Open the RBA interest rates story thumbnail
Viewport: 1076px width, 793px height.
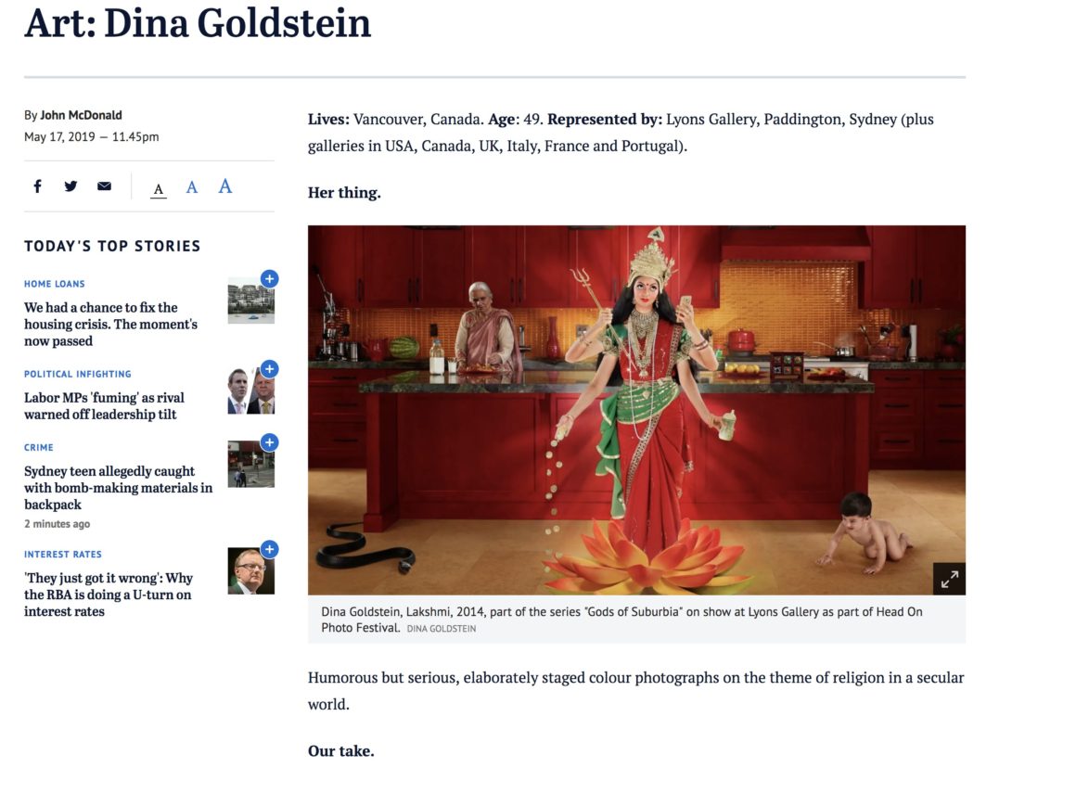[x=251, y=571]
